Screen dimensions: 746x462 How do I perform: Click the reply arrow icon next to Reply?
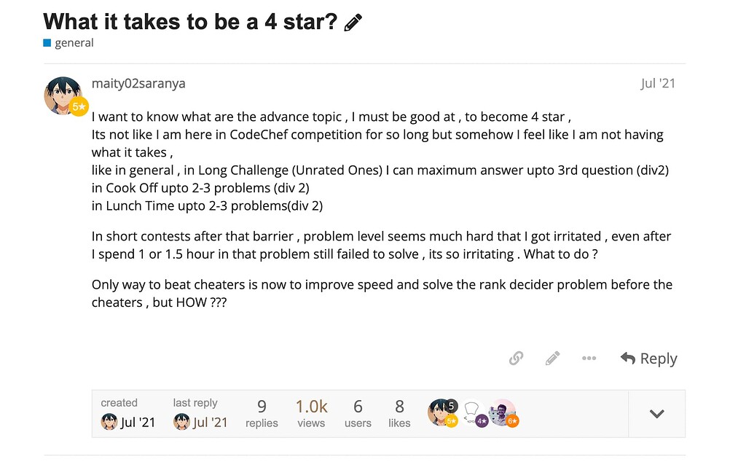coord(628,358)
